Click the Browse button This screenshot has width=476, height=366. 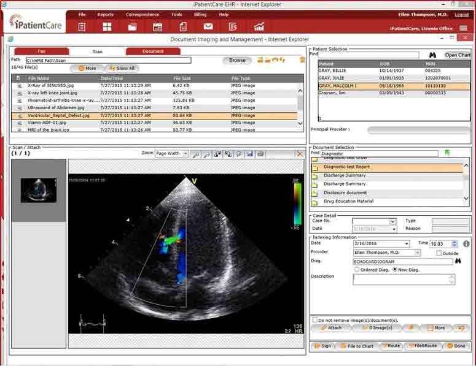tap(237, 60)
